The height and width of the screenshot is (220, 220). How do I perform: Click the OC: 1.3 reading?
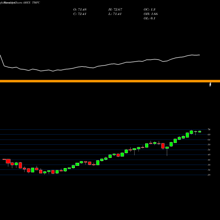[150, 10]
